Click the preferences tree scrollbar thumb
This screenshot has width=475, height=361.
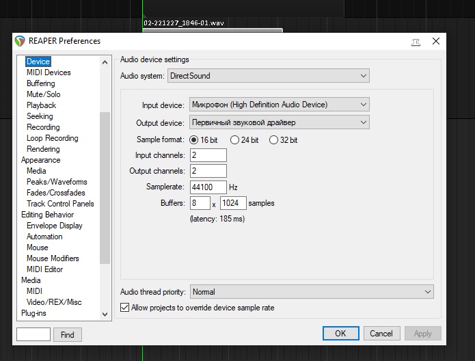tap(105, 188)
